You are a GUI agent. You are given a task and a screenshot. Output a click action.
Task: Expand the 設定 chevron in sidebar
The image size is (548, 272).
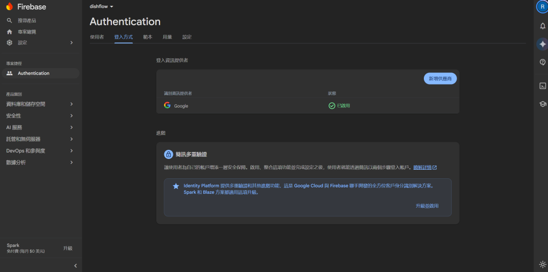point(71,43)
